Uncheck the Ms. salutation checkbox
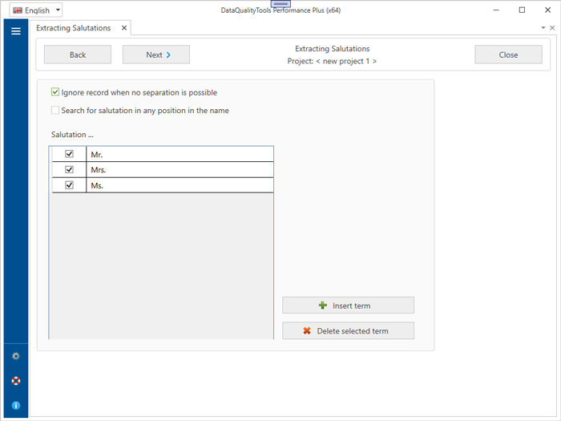561x421 pixels. tap(69, 185)
